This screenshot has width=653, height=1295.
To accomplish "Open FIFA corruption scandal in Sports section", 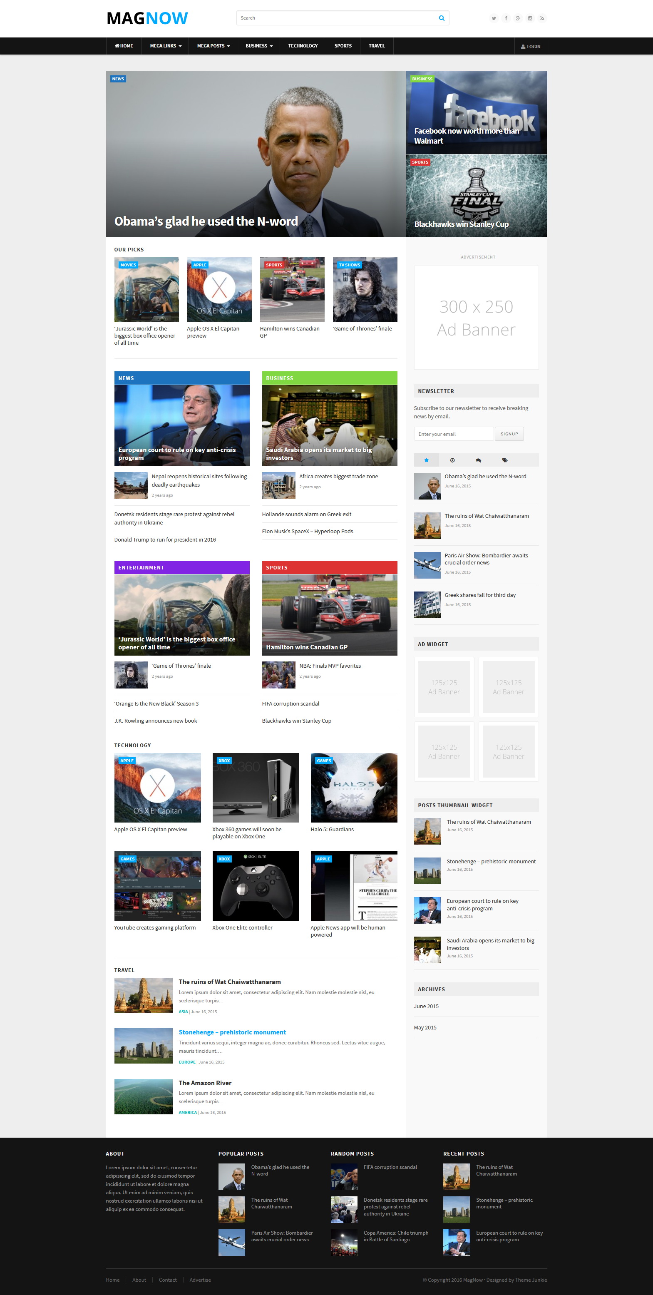I will [290, 704].
